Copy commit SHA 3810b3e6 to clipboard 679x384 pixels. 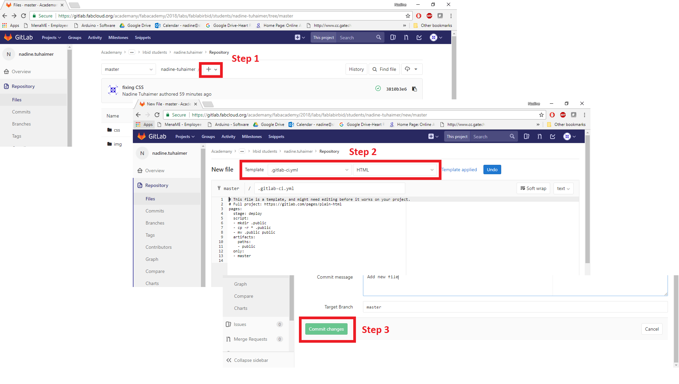tap(415, 89)
